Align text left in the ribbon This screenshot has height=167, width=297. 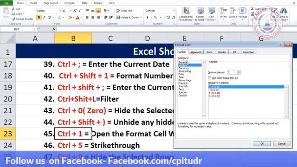[x=87, y=18]
